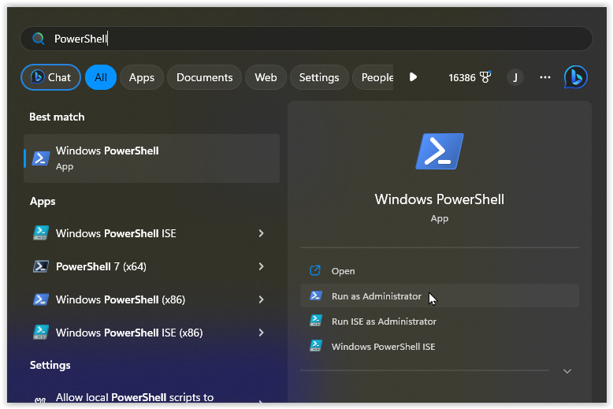The image size is (613, 409).
Task: Select the Settings filter tab
Action: (318, 77)
